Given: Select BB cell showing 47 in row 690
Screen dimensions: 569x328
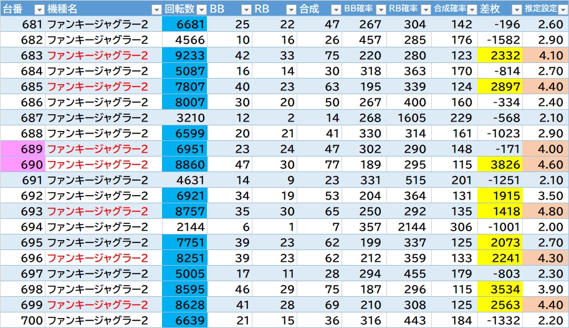Looking at the screenshot, I should pyautogui.click(x=230, y=165).
